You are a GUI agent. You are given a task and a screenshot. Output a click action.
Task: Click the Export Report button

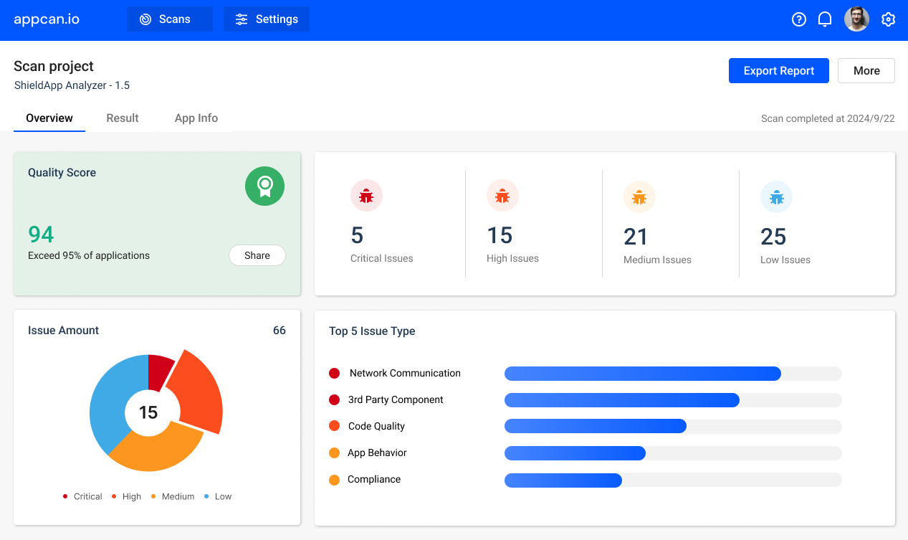pyautogui.click(x=778, y=70)
